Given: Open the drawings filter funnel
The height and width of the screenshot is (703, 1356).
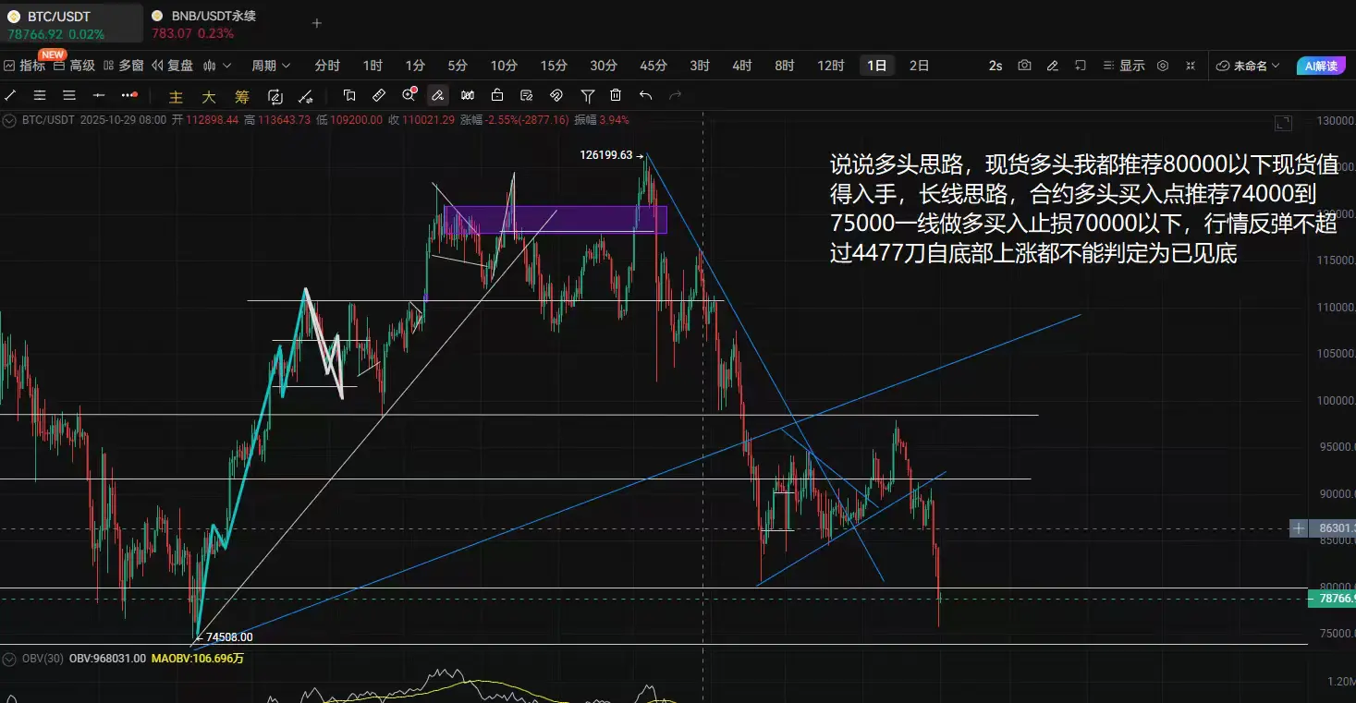Looking at the screenshot, I should [588, 95].
